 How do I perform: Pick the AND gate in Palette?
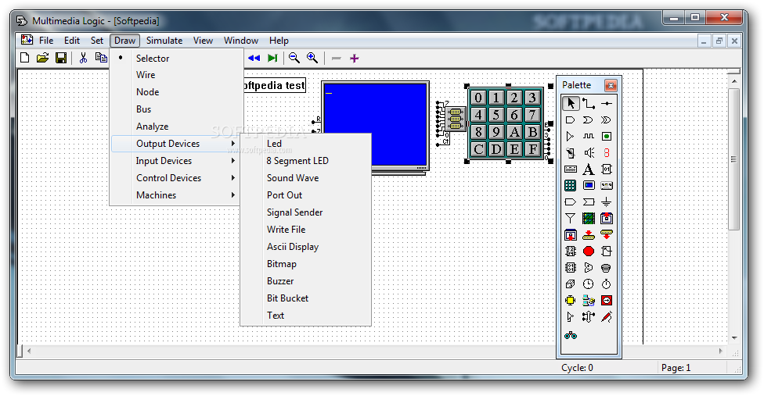point(570,120)
